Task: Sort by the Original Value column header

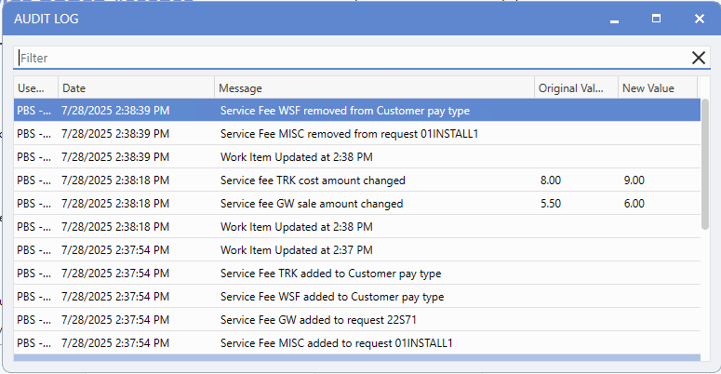Action: pos(576,87)
